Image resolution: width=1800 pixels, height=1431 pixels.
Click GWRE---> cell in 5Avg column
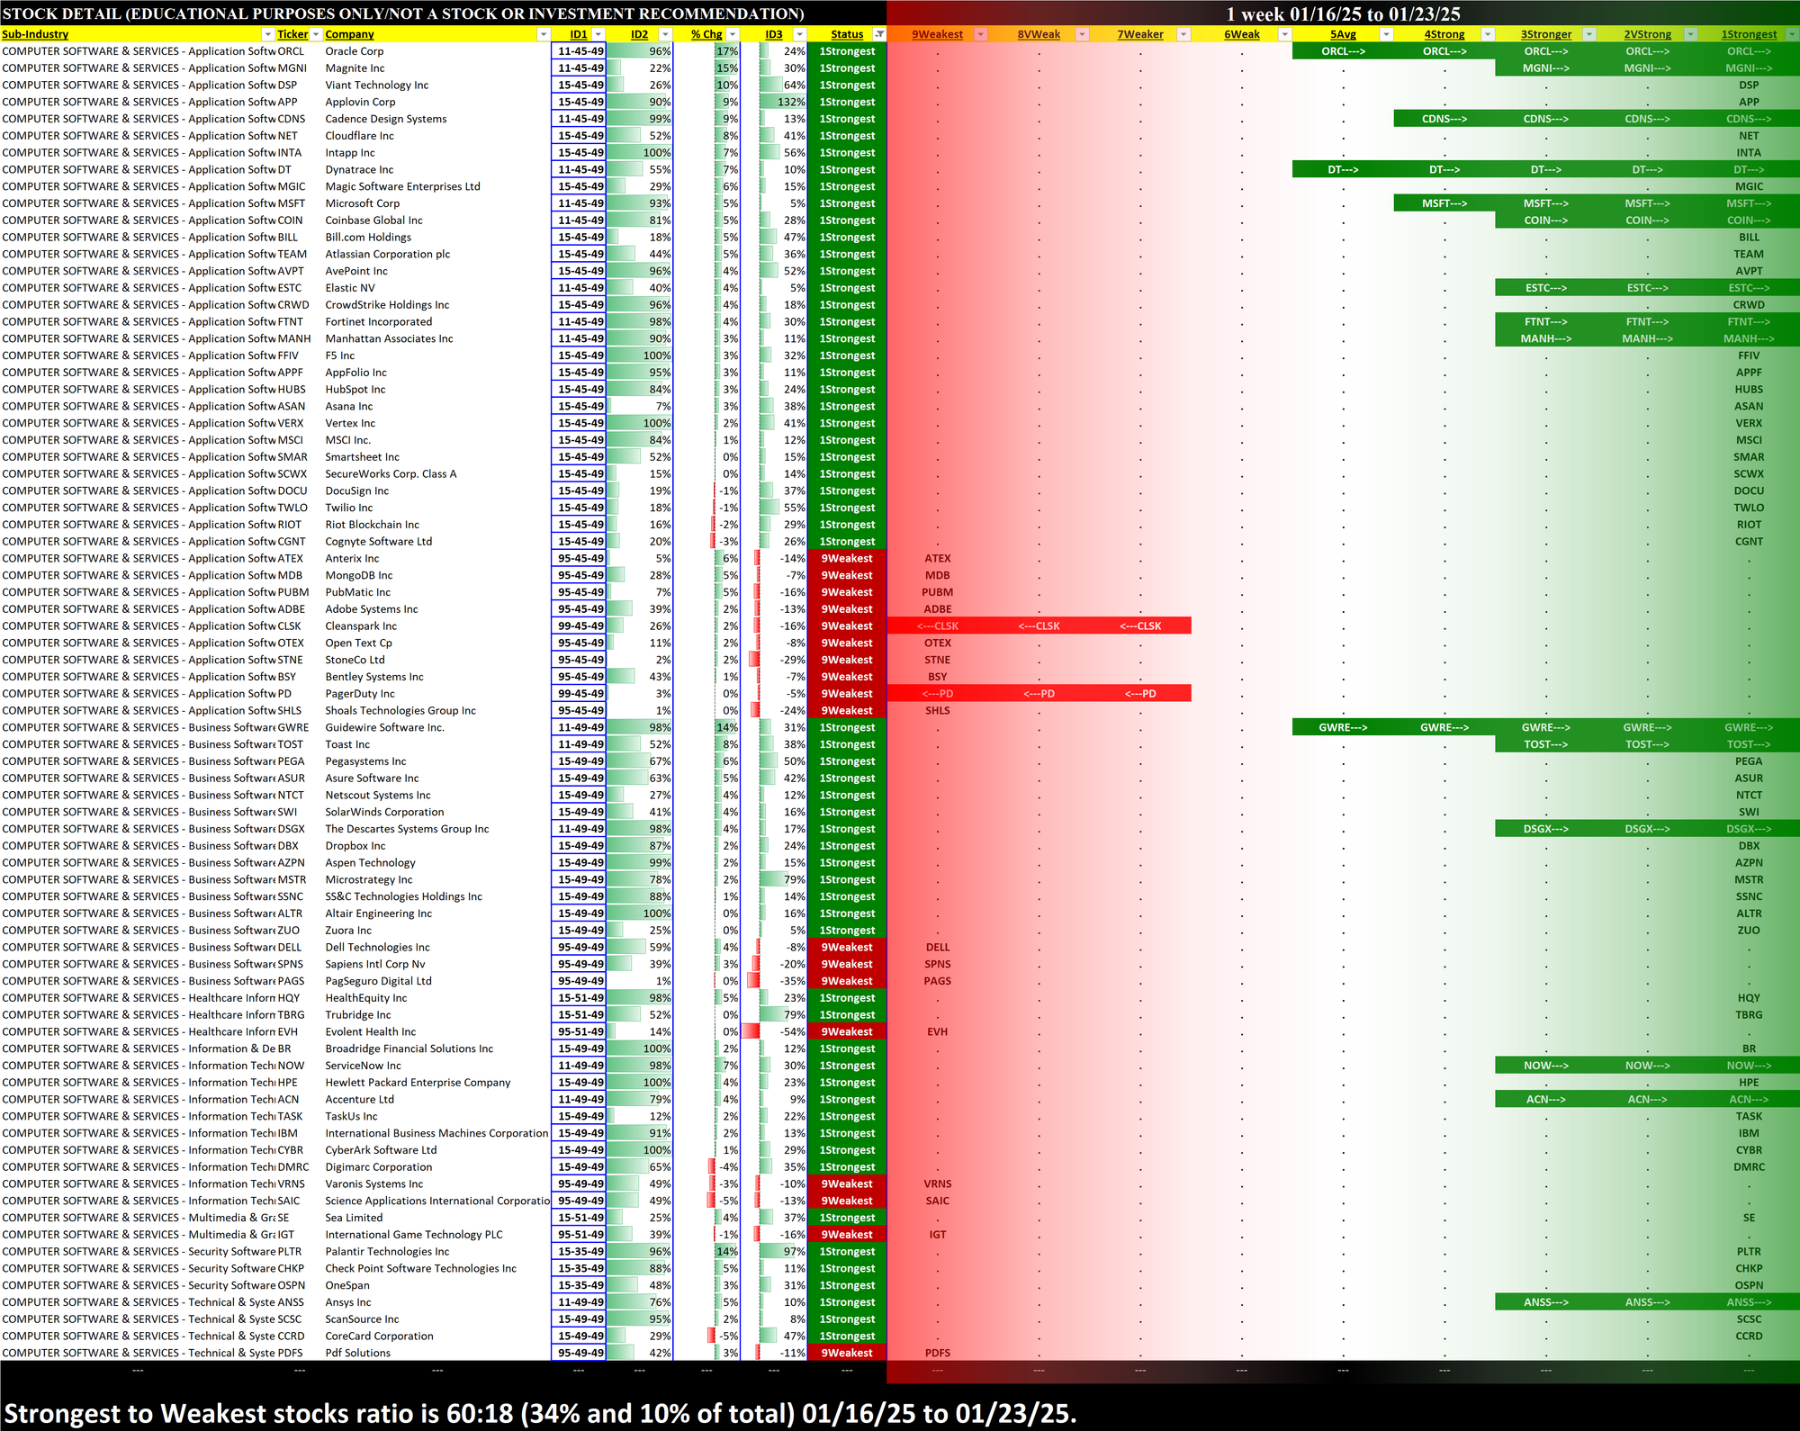[1342, 727]
